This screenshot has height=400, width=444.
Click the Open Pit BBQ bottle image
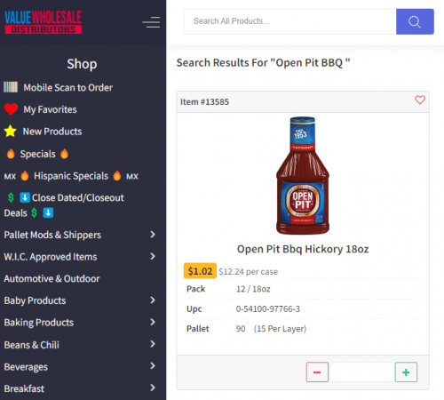[x=303, y=175]
